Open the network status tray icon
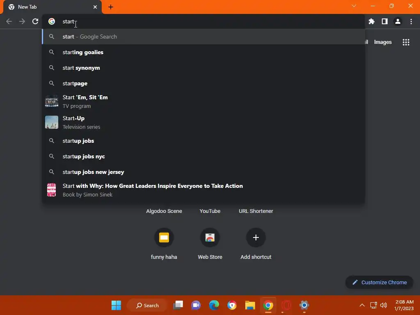 tap(373, 305)
